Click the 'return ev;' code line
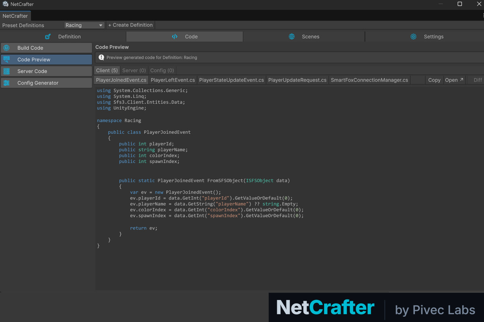484x322 pixels. click(x=144, y=228)
